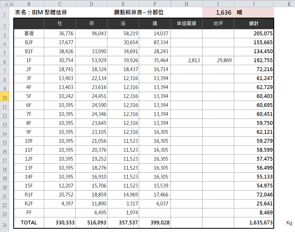Click the title cell 案名：BIM 整體估算
Image resolution: width=295 pixels, height=232 pixels.
pyautogui.click(x=41, y=12)
